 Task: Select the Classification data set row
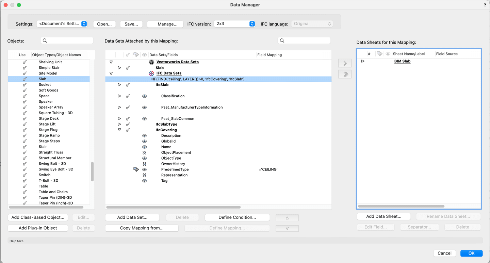tap(173, 96)
